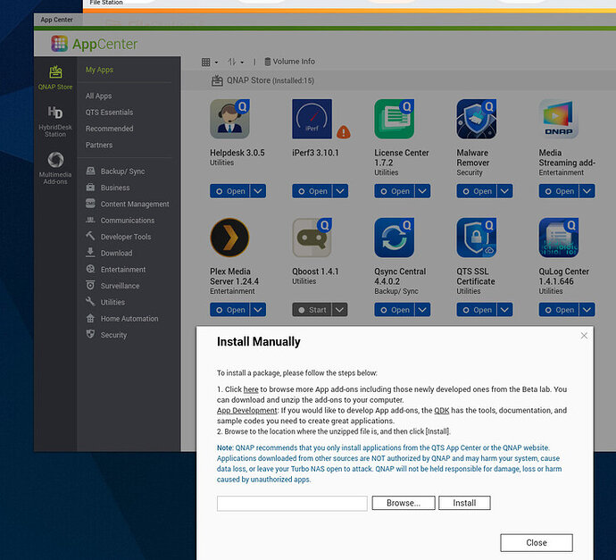
Task: Click Volume Info in toolbar
Action: [x=289, y=62]
